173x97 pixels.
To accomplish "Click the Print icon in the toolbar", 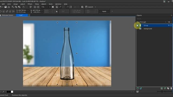I will click(9, 7).
